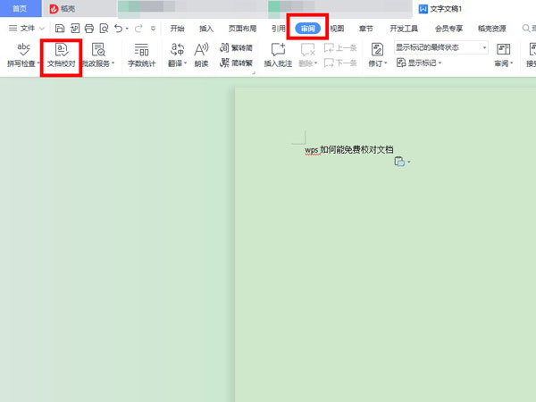Switch to the 页面布局 tab
Screen dimensions: 536x402
pyautogui.click(x=240, y=29)
